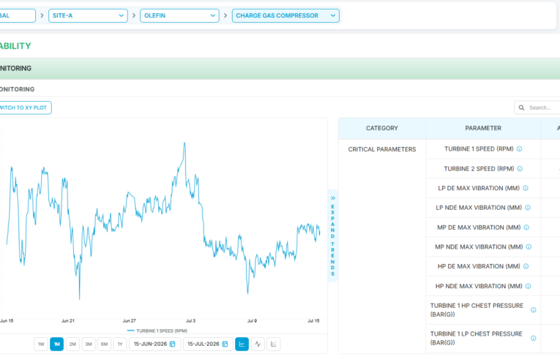Expand the trends panel strip
The width and height of the screenshot is (560, 362).
coord(333,235)
